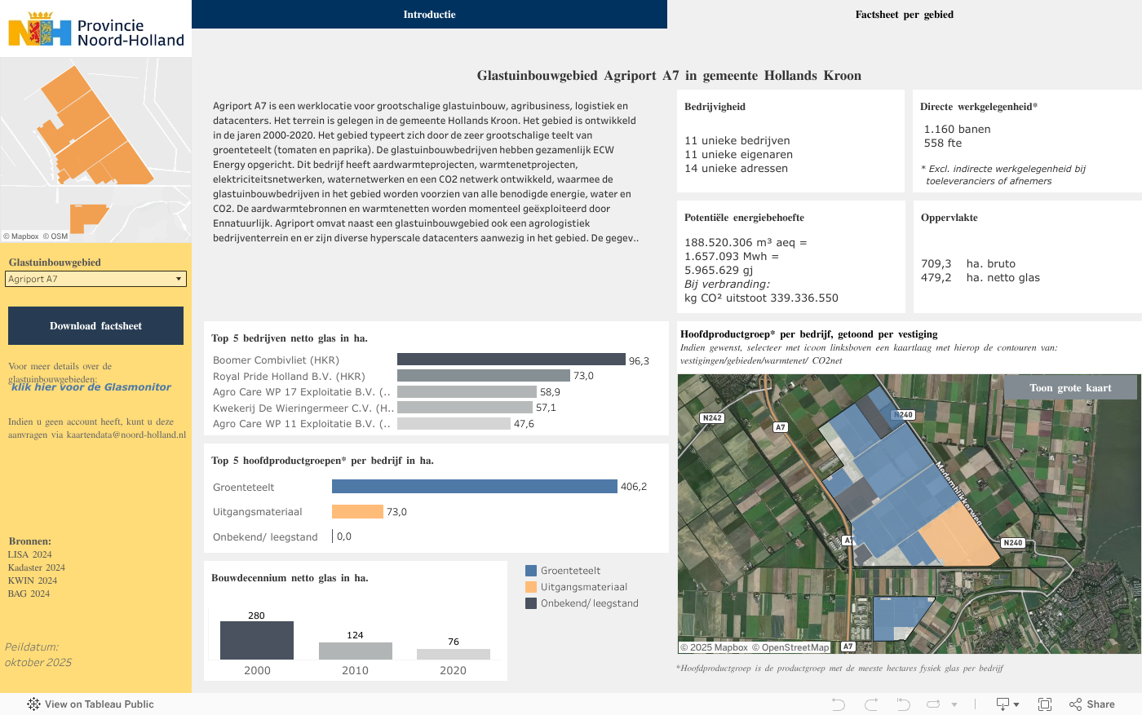The width and height of the screenshot is (1142, 715).
Task: Click Download factsheet button
Action: click(95, 326)
